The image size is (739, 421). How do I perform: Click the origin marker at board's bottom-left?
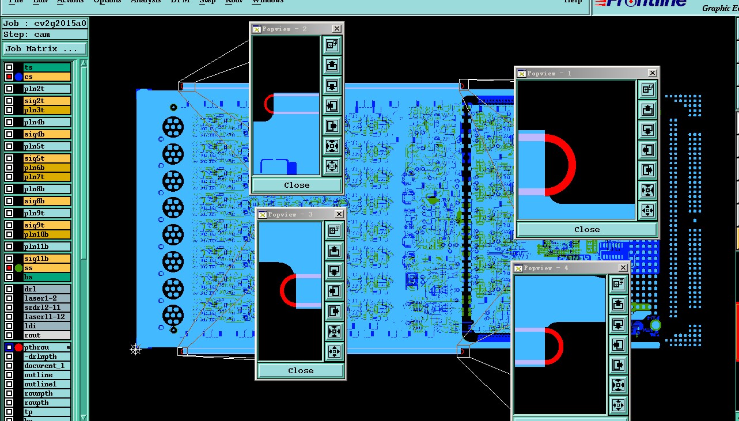[135, 349]
